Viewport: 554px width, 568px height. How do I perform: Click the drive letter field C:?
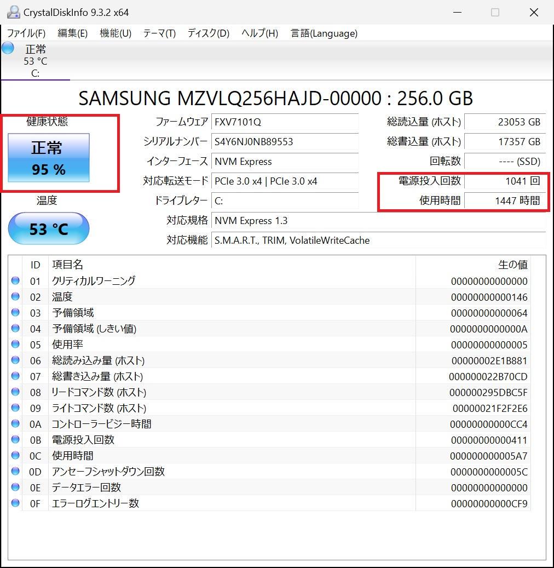285,200
